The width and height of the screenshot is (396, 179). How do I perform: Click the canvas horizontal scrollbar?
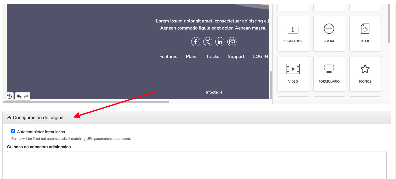point(86,102)
